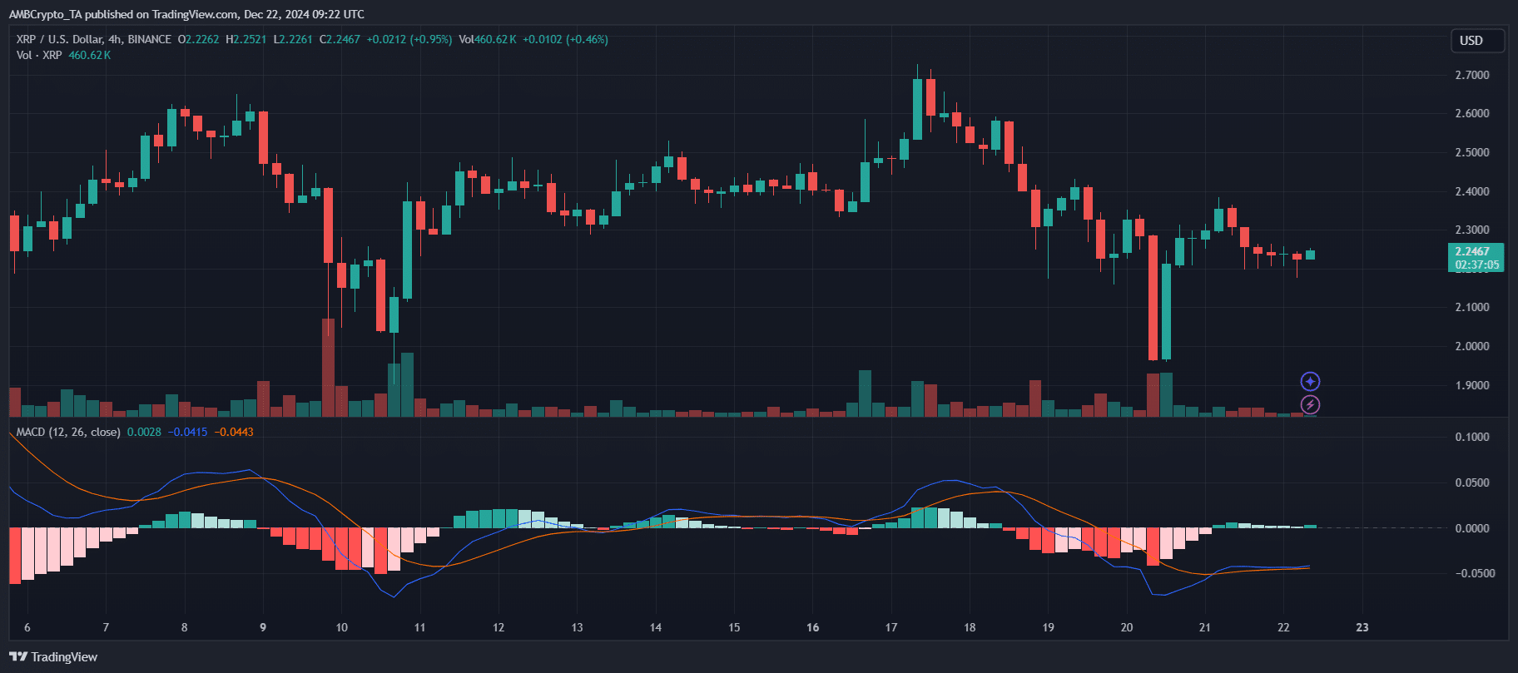
Task: Click the MACD histogram value 0.0028
Action: click(x=144, y=432)
